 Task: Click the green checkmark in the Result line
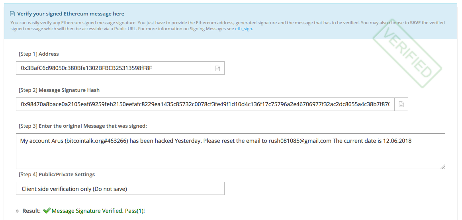[47, 211]
